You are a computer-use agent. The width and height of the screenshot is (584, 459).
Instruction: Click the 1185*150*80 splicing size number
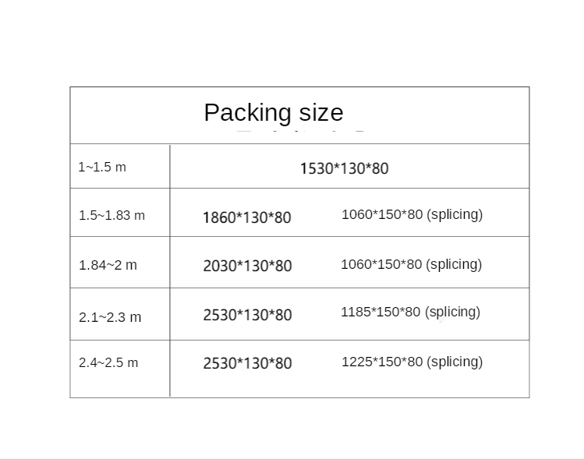click(x=380, y=312)
